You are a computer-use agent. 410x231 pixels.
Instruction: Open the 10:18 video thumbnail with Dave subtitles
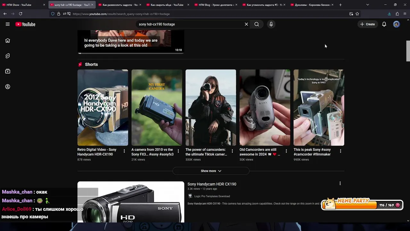131,42
